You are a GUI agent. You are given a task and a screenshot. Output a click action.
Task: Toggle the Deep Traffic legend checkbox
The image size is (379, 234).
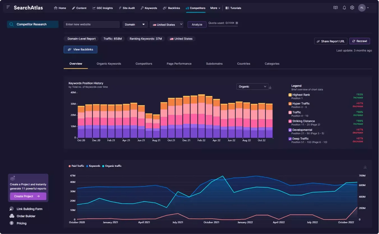point(290,139)
